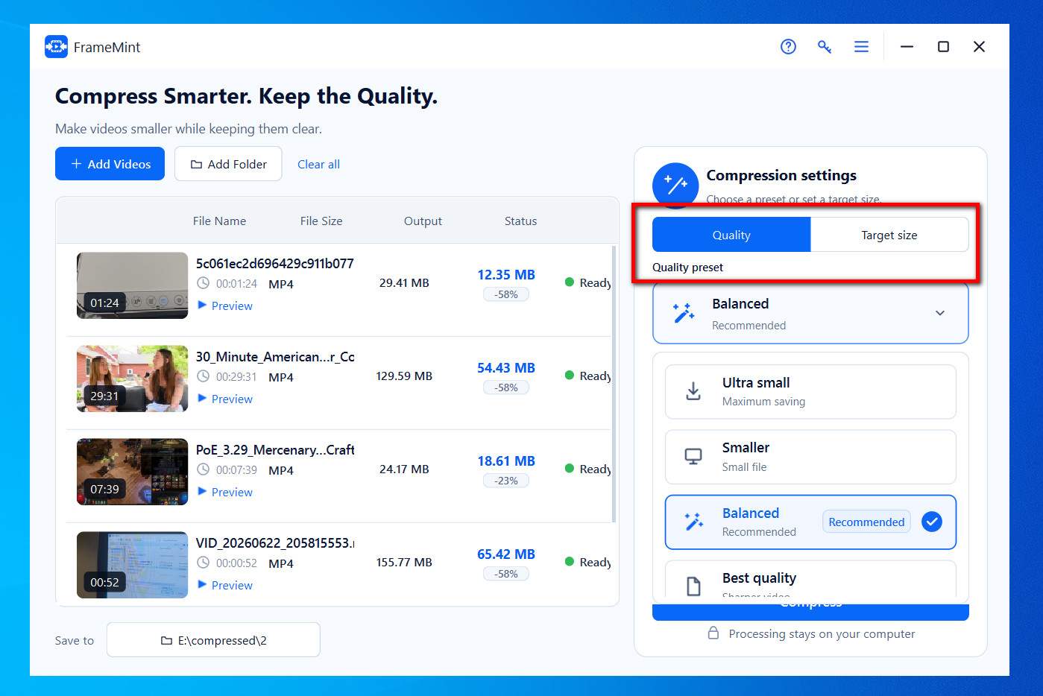Click clock icon beside 00:01:24
This screenshot has height=696, width=1043.
click(x=203, y=283)
